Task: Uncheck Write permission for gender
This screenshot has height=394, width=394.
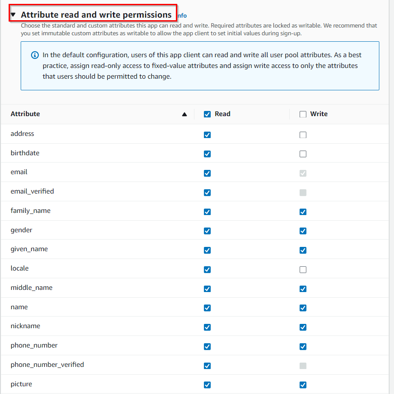Action: click(303, 231)
